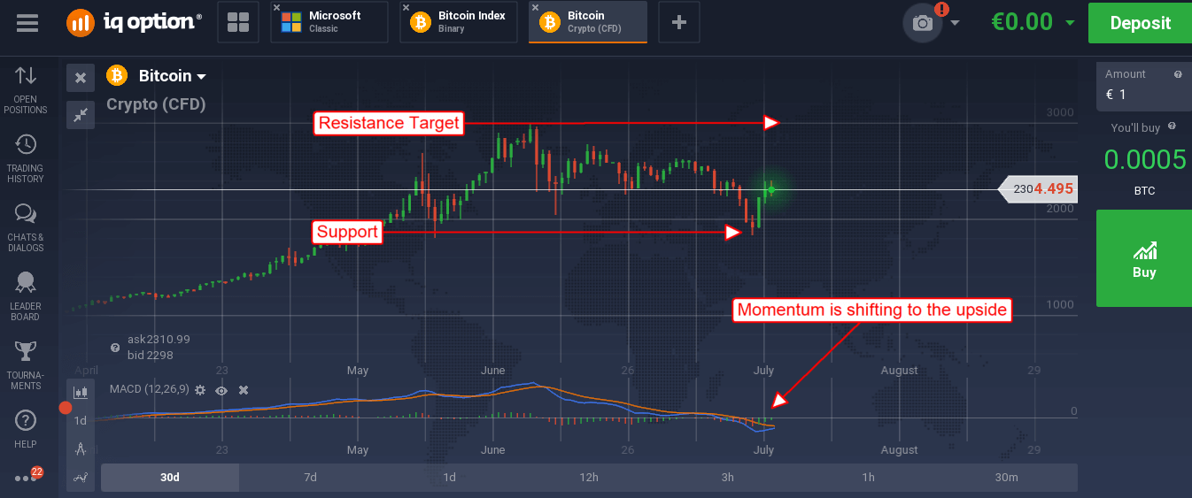Select the 7d time range

tap(310, 478)
